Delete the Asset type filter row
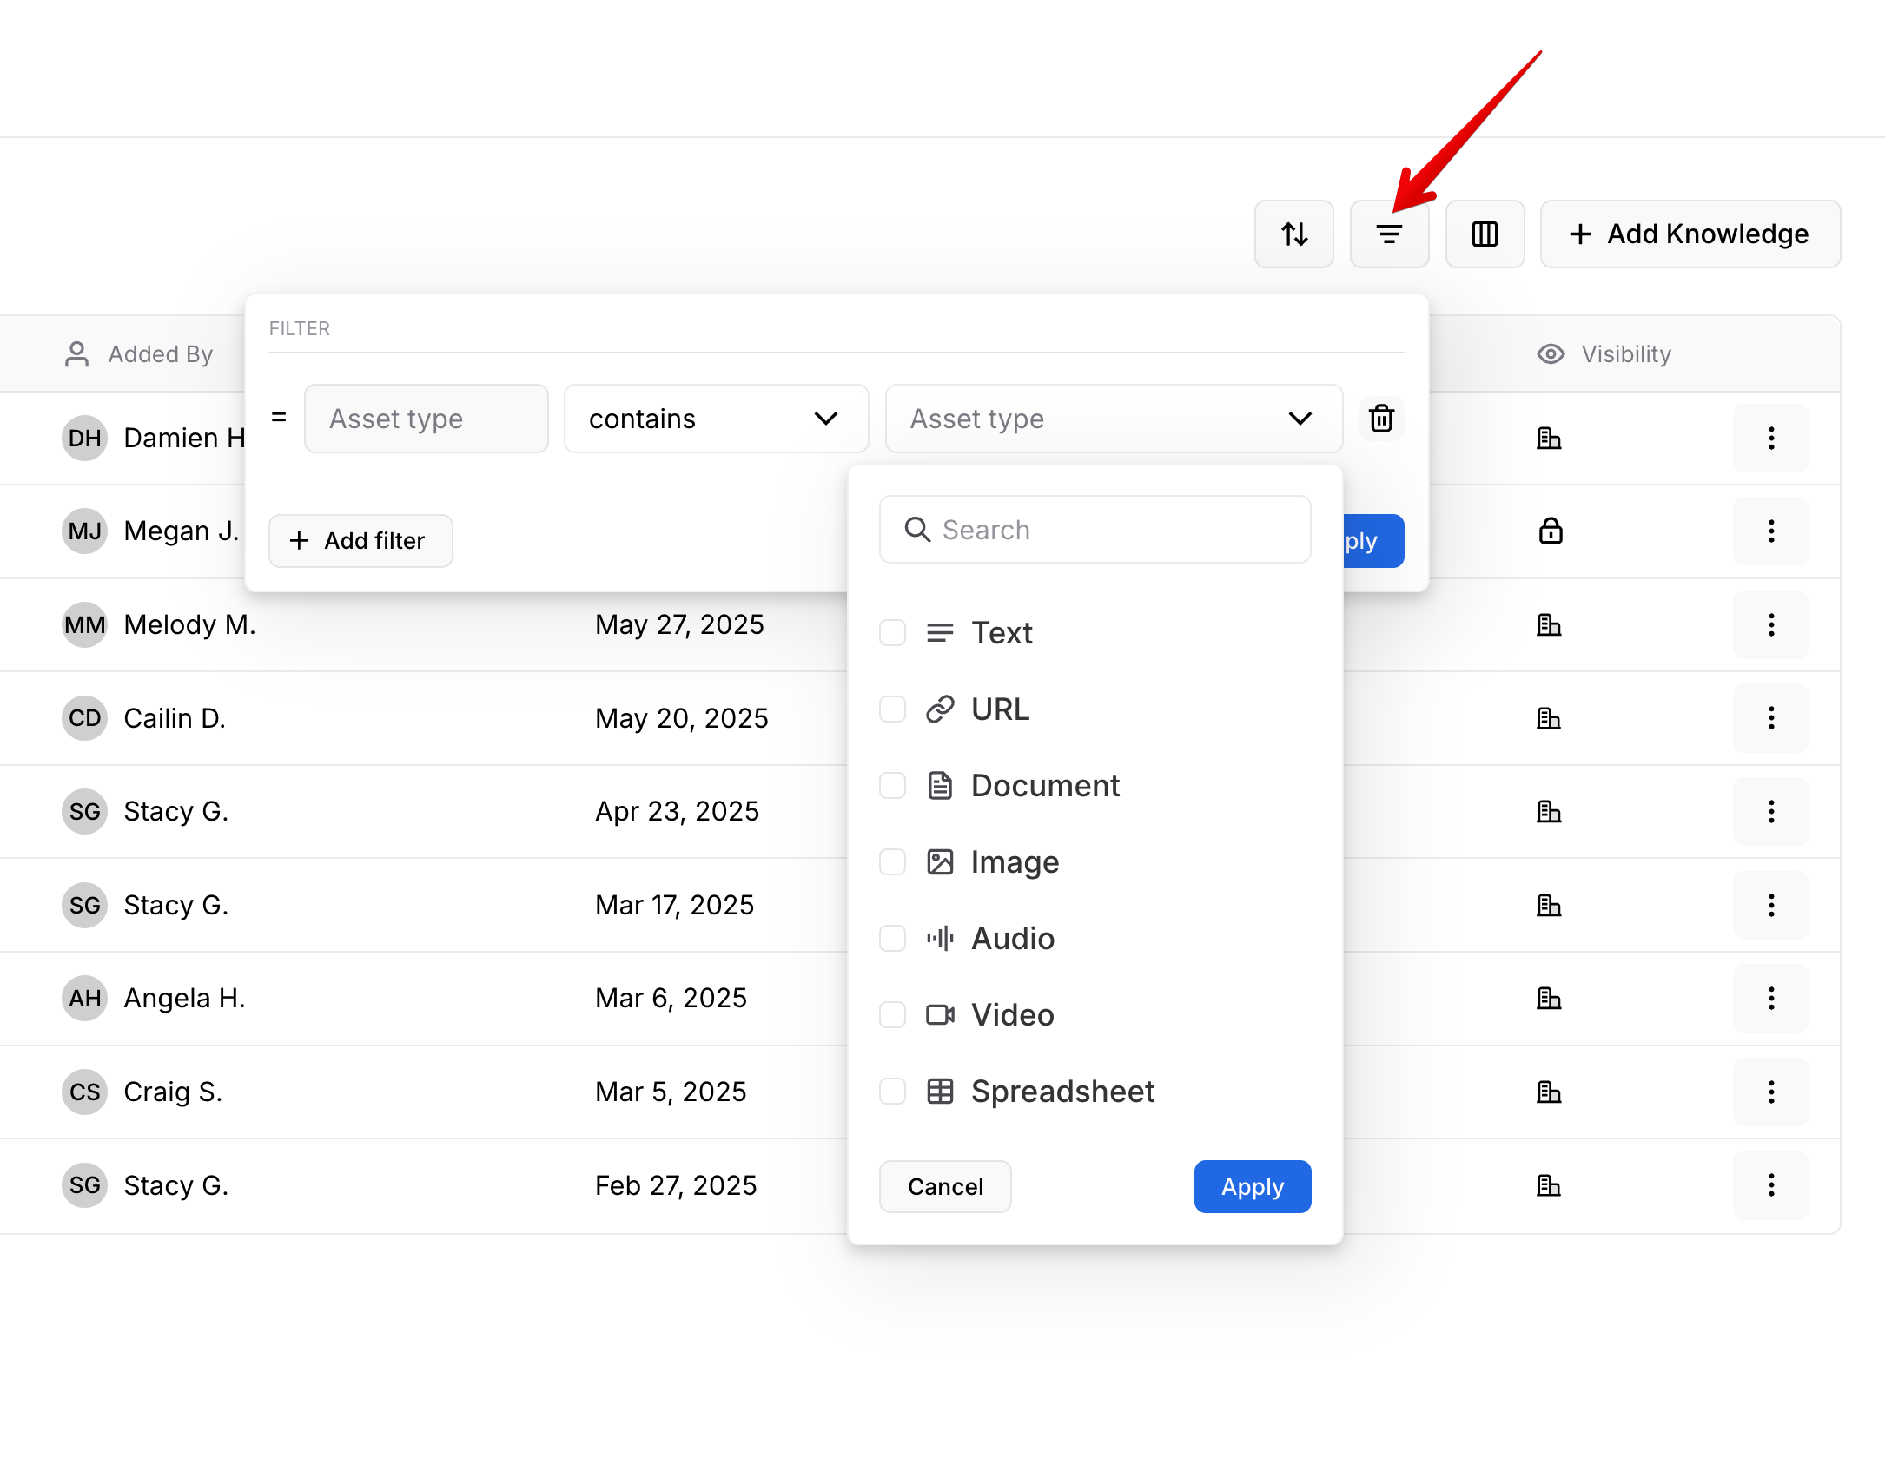The height and width of the screenshot is (1478, 1885). pyautogui.click(x=1381, y=419)
